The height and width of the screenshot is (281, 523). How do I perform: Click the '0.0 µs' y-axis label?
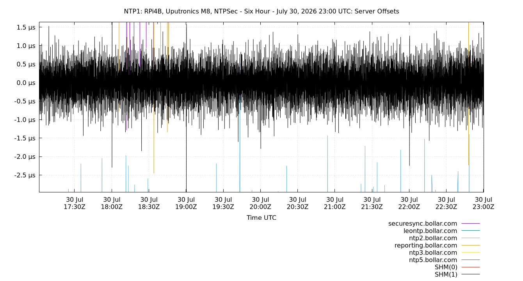point(26,83)
